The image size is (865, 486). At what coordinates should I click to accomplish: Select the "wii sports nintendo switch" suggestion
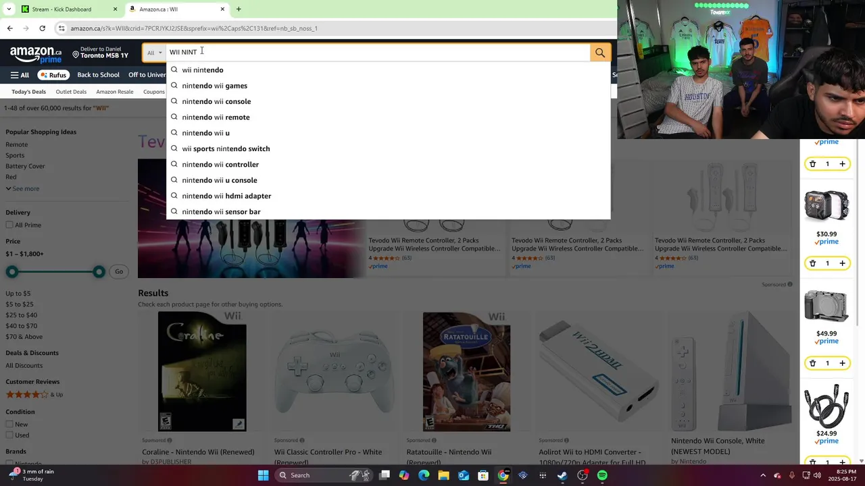[x=389, y=148]
